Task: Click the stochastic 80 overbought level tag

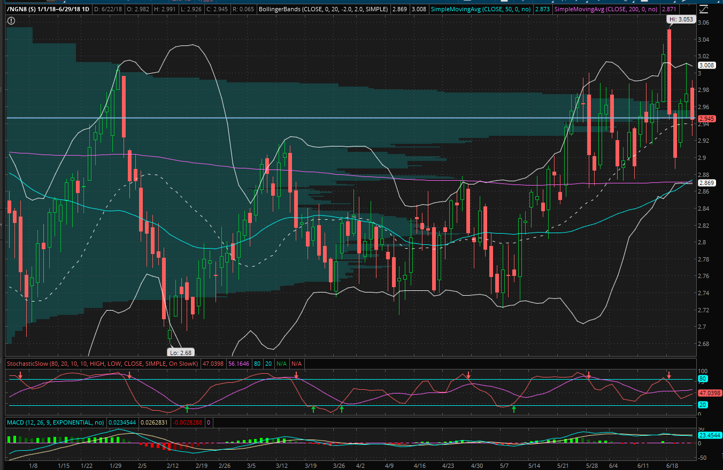Action: click(x=703, y=379)
